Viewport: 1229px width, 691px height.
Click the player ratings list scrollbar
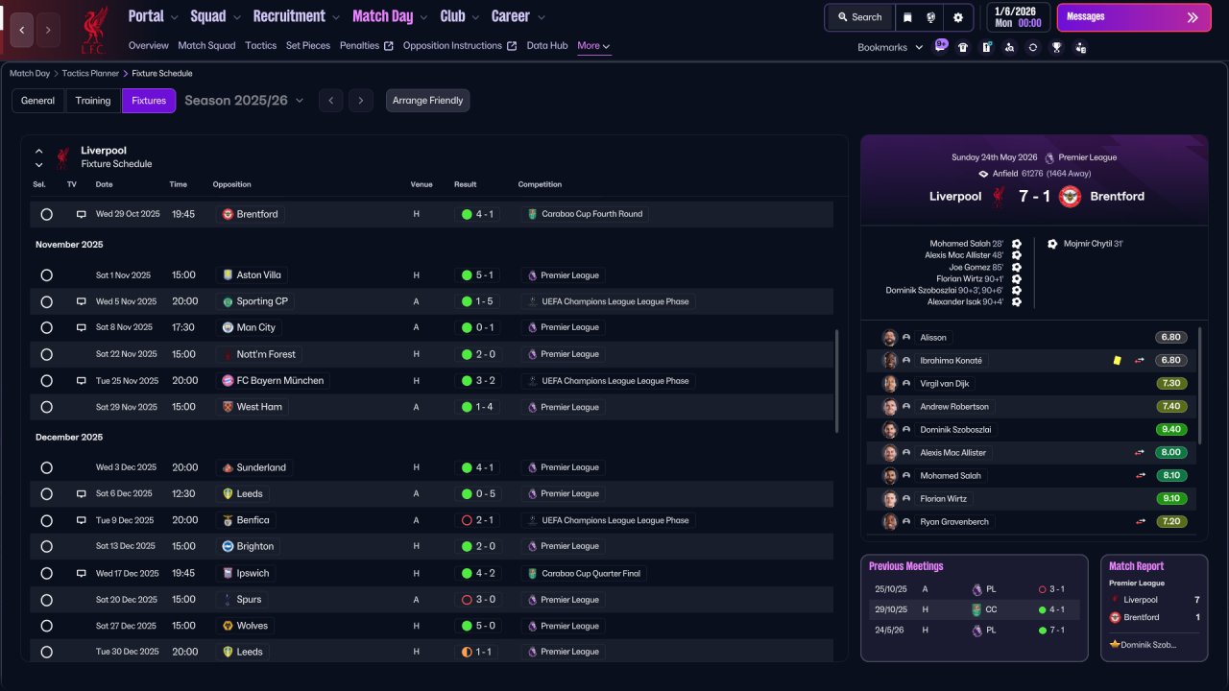tap(1201, 384)
